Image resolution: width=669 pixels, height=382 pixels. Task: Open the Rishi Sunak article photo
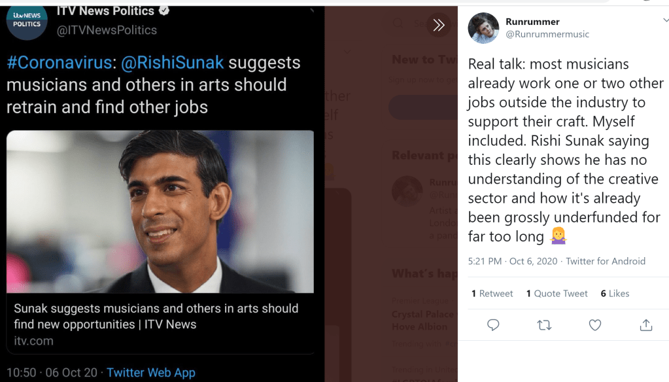160,211
